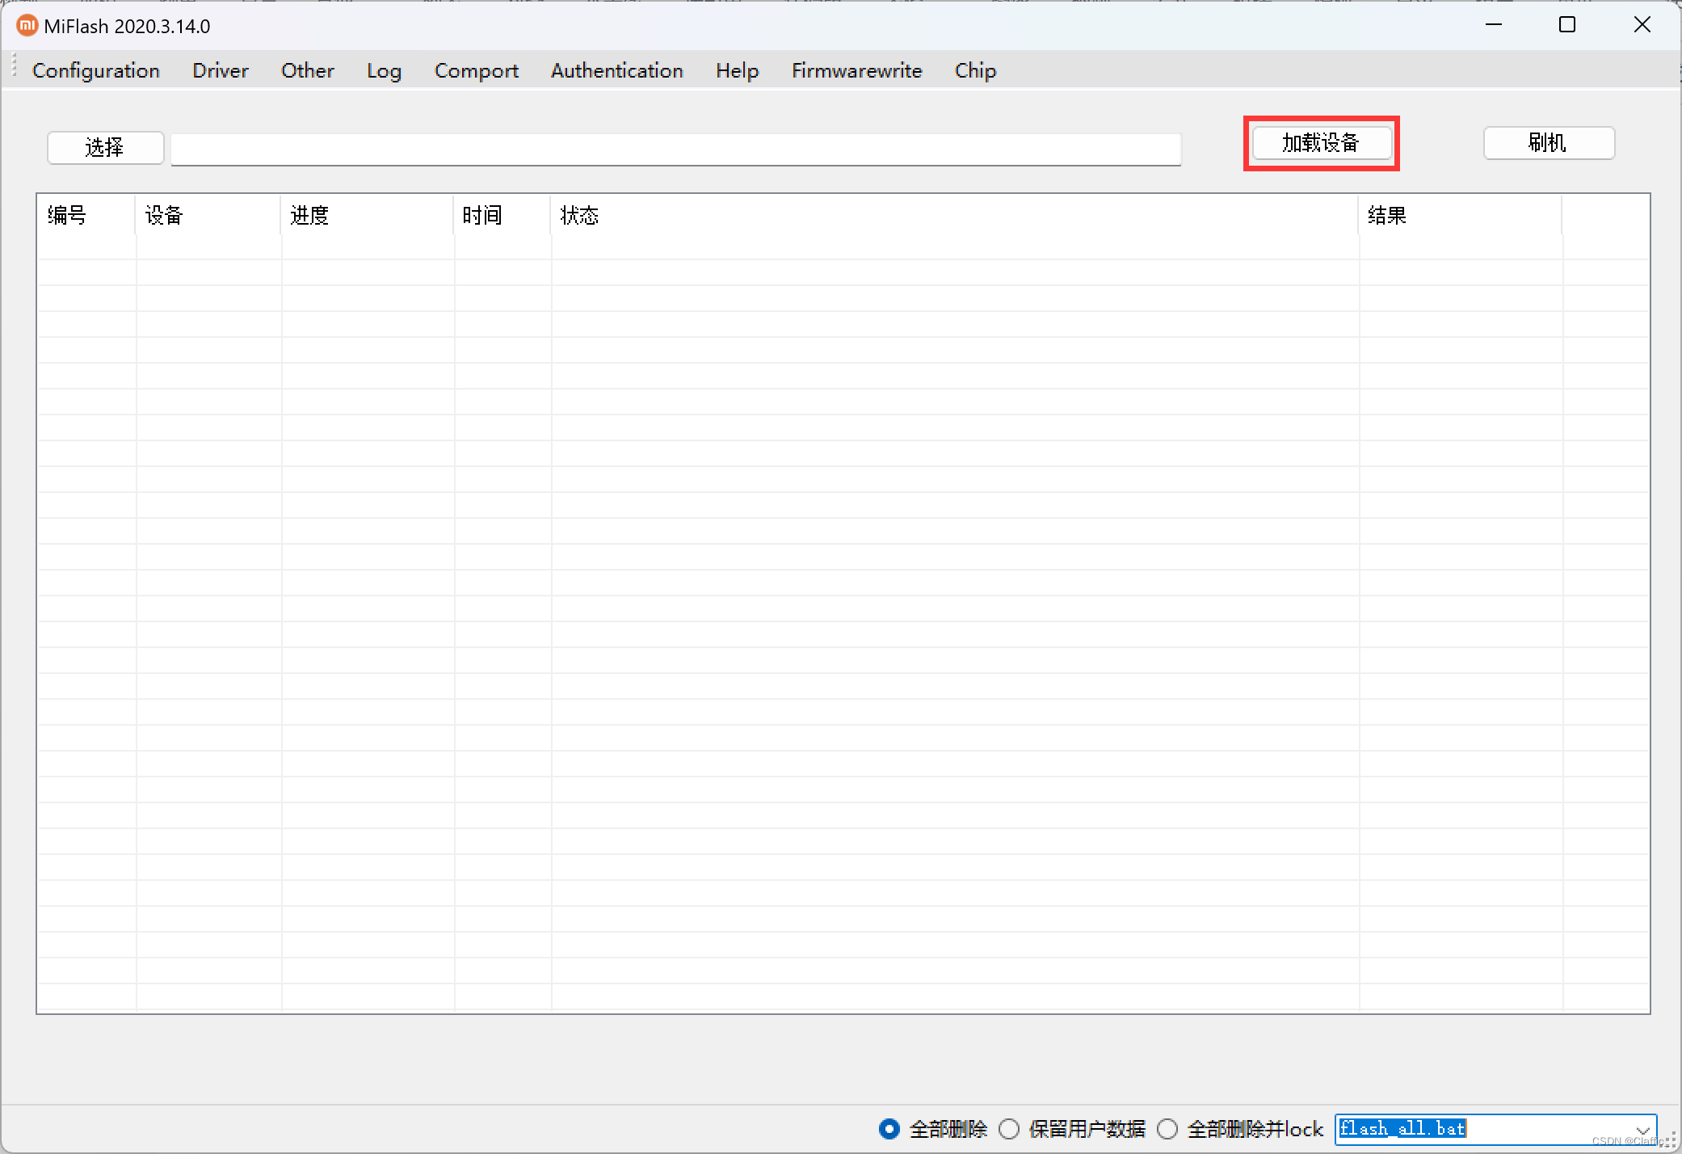Image resolution: width=1682 pixels, height=1154 pixels.
Task: Click the 加载设备 load device button
Action: (x=1322, y=143)
